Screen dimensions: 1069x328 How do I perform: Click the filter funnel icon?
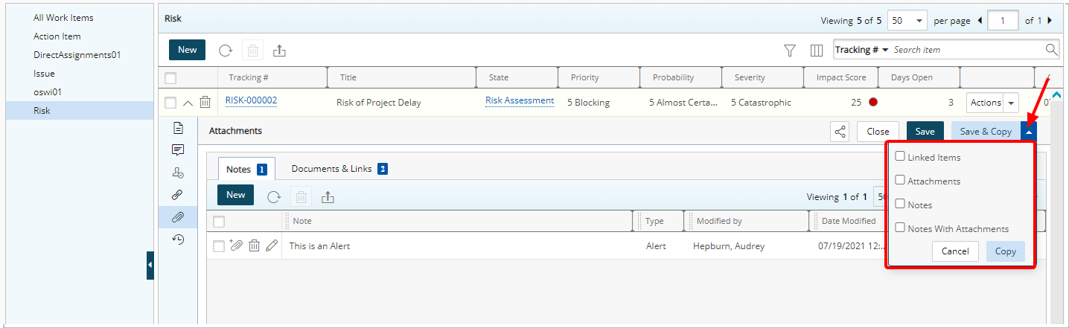[x=790, y=50]
